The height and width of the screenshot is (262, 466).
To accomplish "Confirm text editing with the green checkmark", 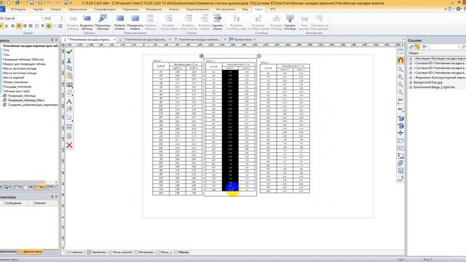I will coord(69,52).
